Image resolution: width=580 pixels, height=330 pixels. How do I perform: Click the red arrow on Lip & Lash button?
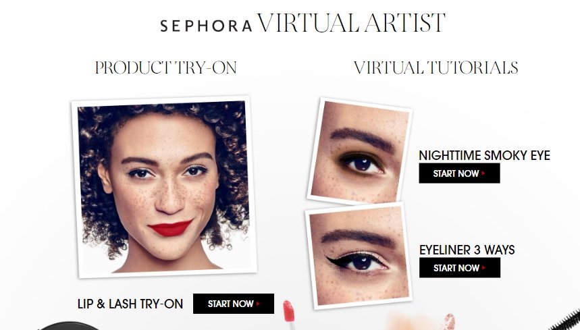(258, 304)
